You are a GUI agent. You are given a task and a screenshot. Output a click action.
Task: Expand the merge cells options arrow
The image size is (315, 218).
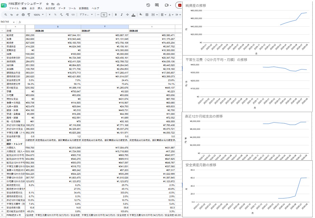(x=157, y=15)
